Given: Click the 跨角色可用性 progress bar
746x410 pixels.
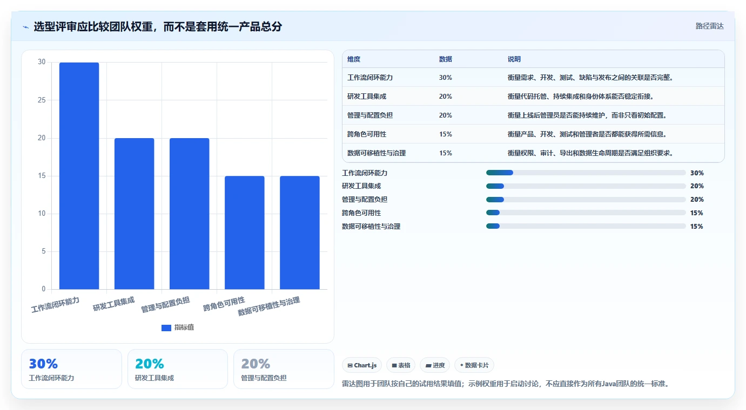Looking at the screenshot, I should [586, 213].
